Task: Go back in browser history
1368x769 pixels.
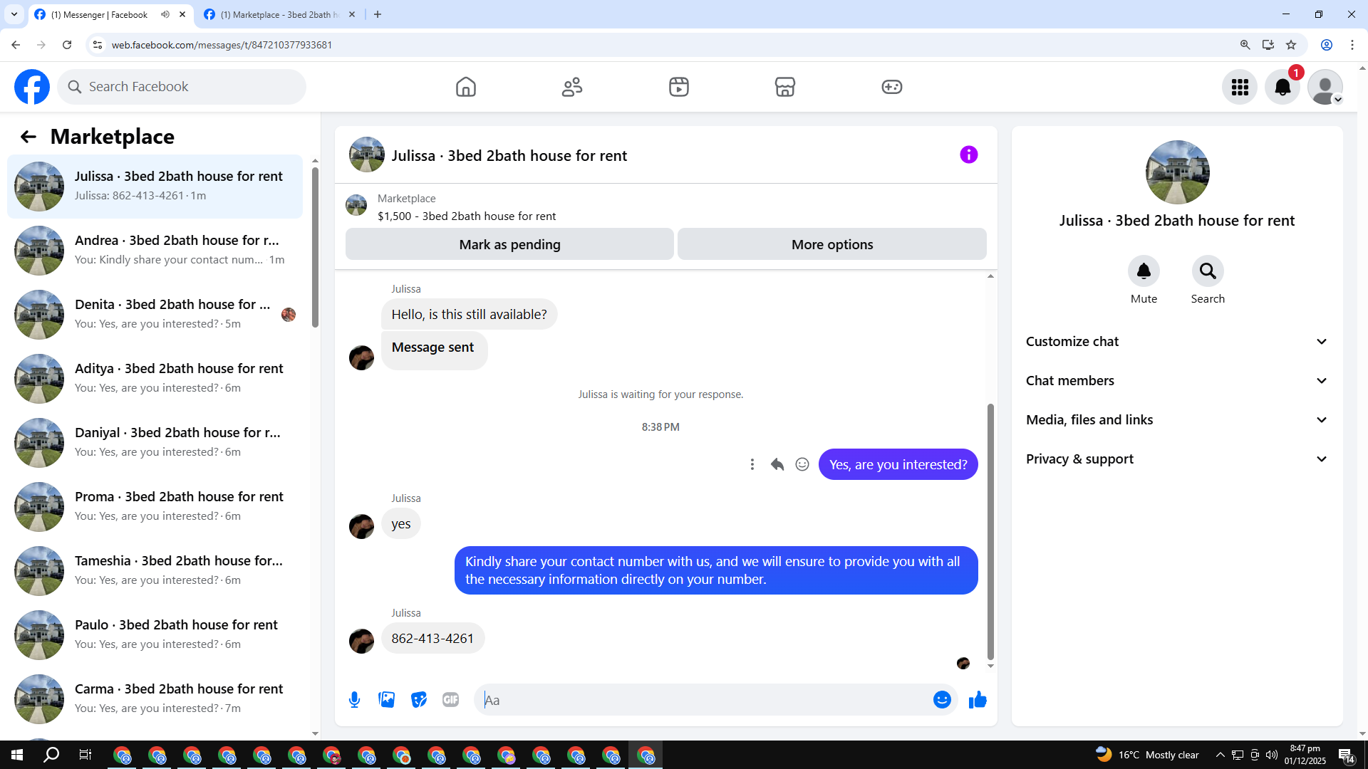Action: [x=16, y=45]
